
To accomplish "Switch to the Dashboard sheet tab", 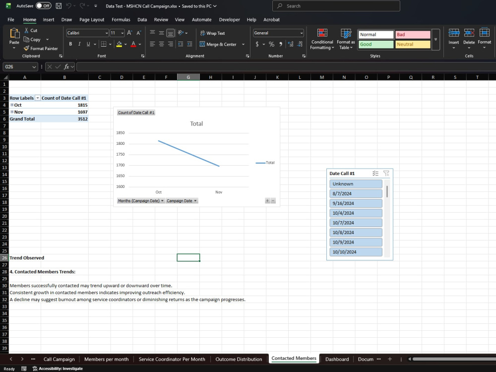I will [x=337, y=359].
